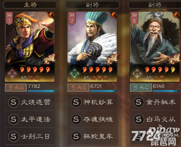This screenshot has height=147, width=181.
Task: Open the 夺魂挟魄 skill entry
Action: pos(93,119)
